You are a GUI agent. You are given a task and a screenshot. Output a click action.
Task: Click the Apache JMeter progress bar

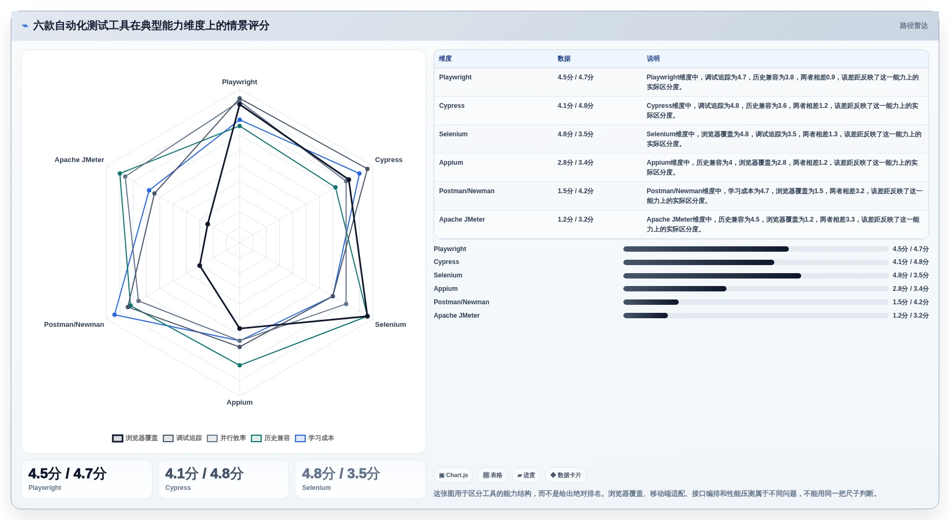coord(755,316)
